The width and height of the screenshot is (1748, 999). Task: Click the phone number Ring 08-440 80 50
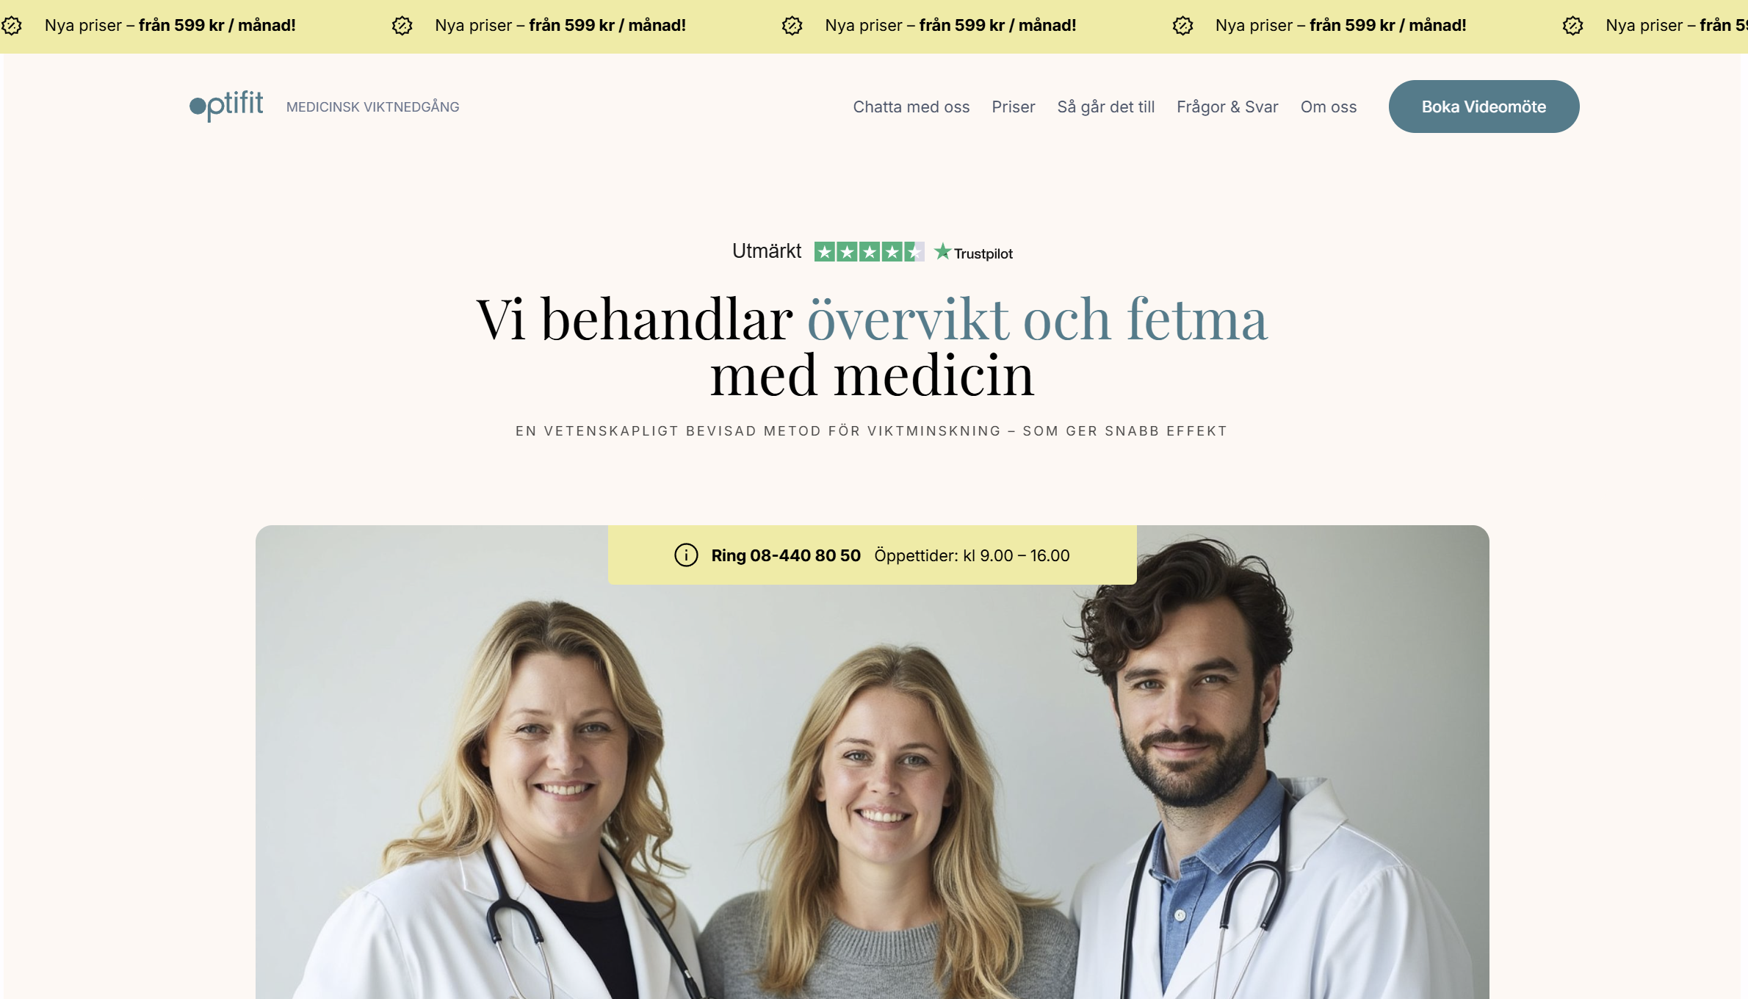click(785, 555)
